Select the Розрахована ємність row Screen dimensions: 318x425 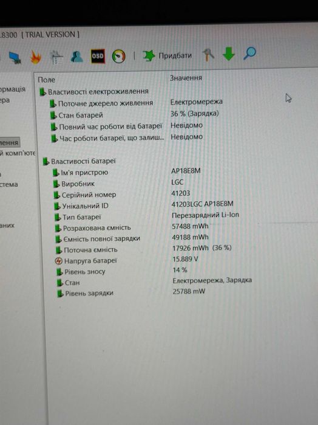93,228
